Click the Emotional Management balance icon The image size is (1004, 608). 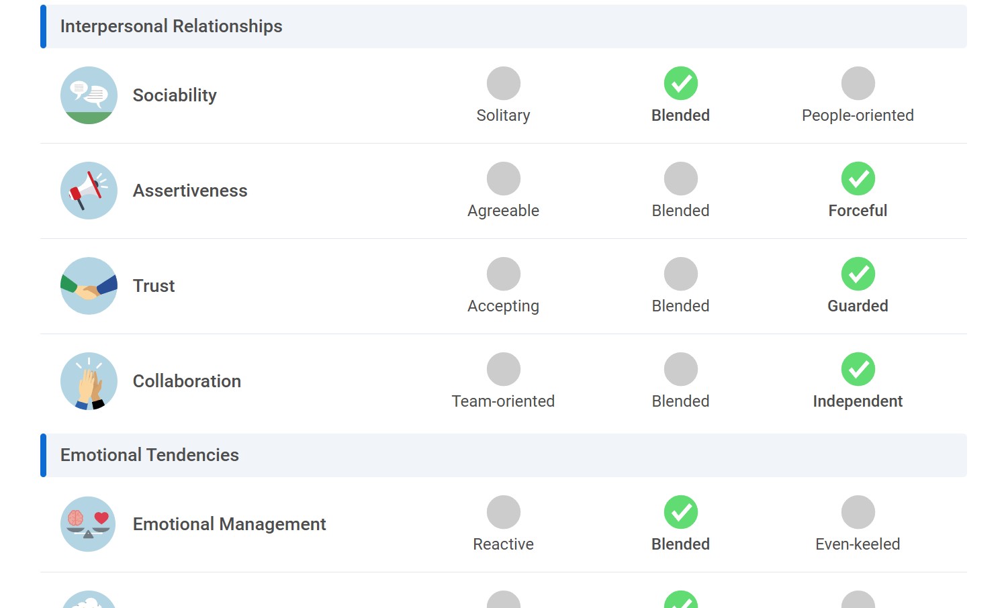[89, 524]
